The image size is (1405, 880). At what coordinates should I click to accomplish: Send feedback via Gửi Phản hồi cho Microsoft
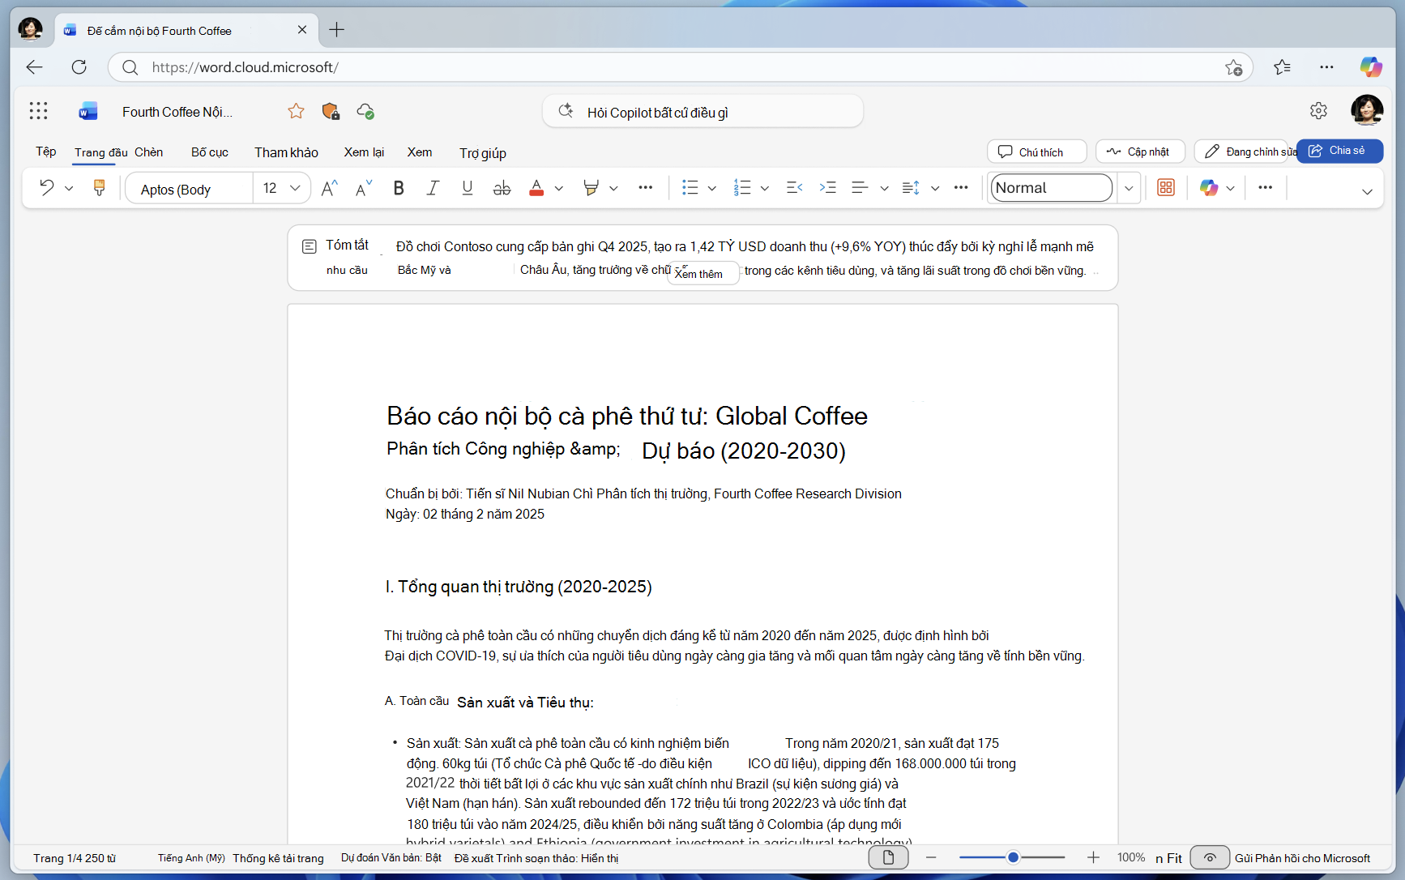click(1302, 858)
